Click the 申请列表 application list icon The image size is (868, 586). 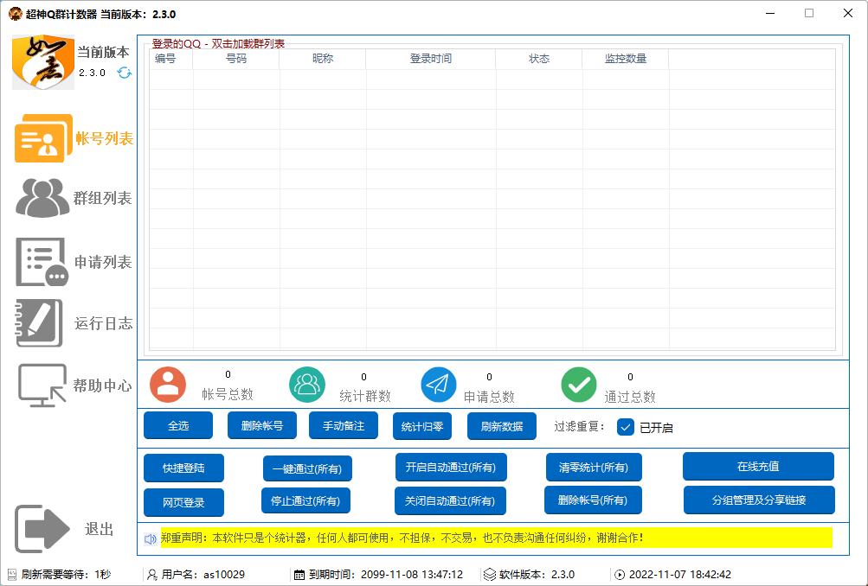coord(42,262)
